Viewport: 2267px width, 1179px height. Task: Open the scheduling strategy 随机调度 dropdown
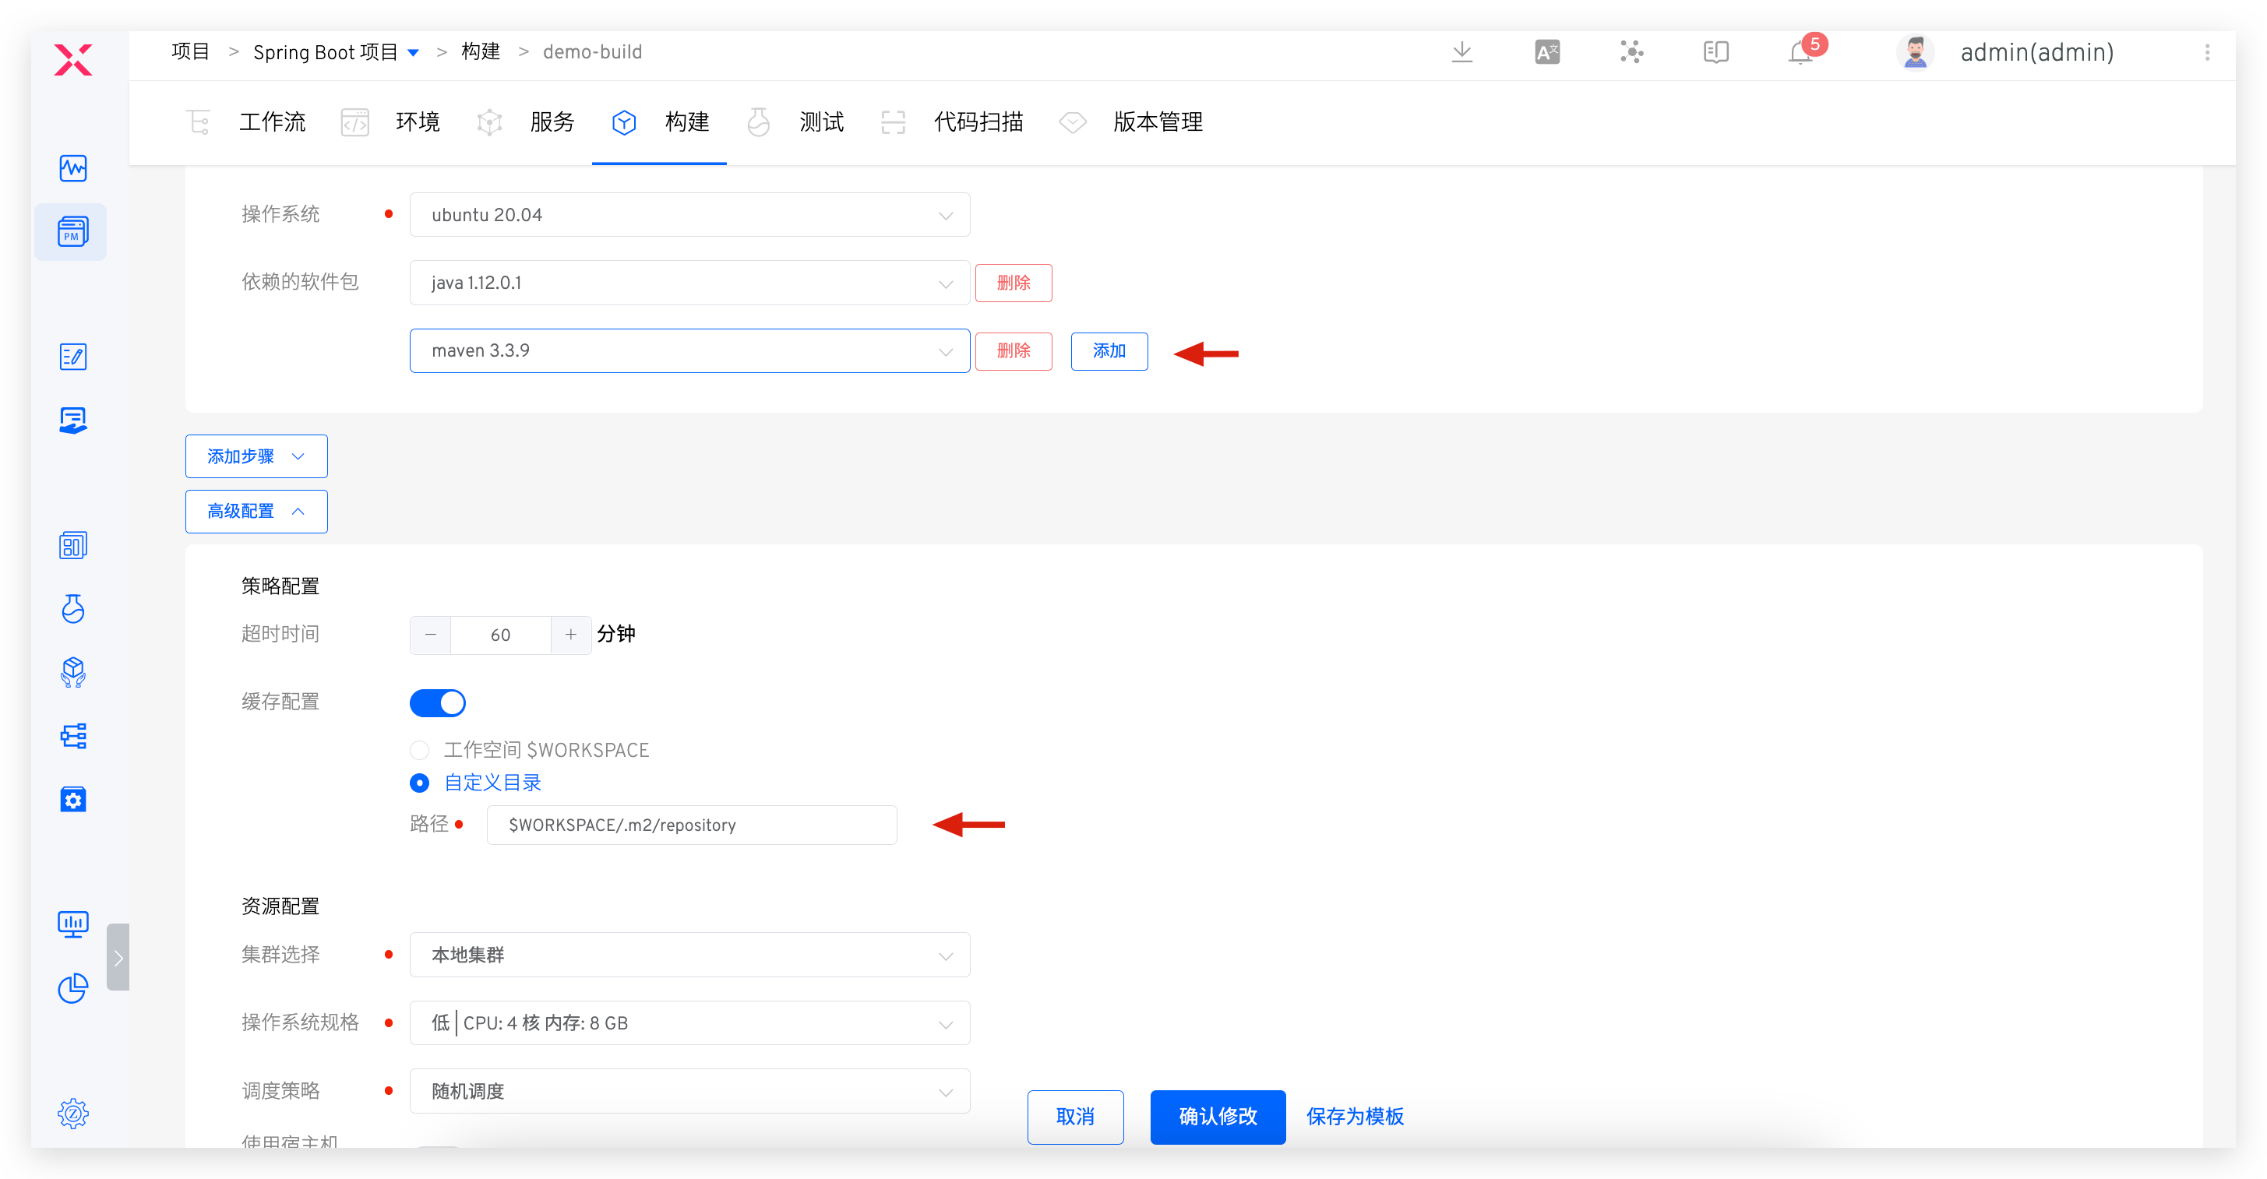point(689,1091)
